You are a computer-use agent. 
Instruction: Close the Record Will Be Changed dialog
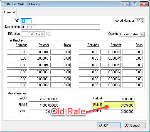[x=144, y=4]
